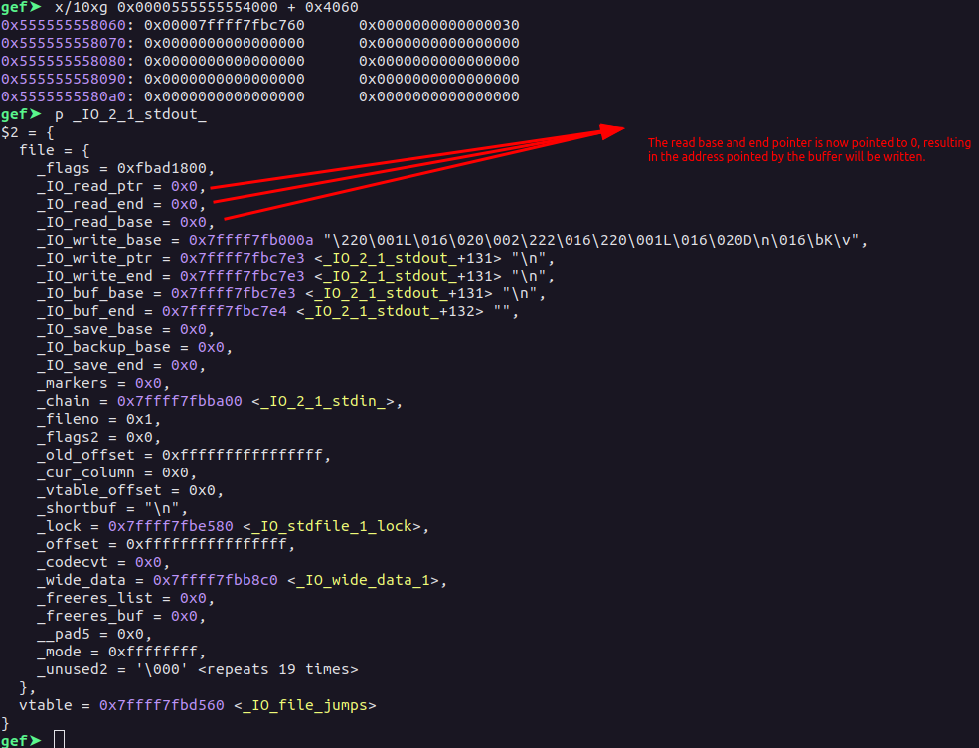Click the _IO_read_end = 0x0 line

point(121,204)
